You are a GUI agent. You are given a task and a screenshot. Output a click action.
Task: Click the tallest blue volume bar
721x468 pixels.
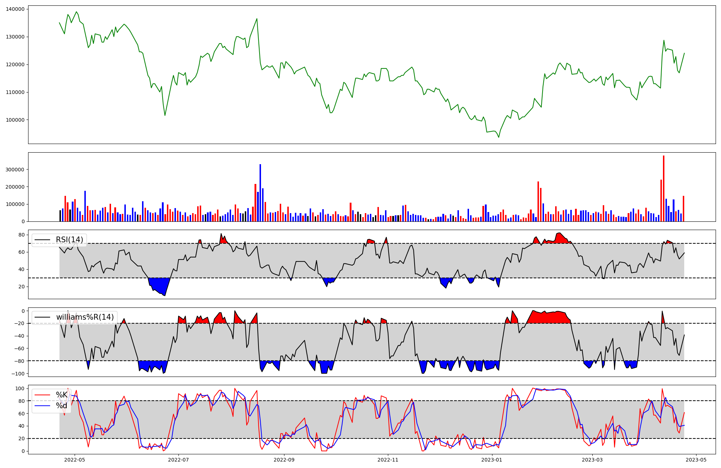[260, 193]
